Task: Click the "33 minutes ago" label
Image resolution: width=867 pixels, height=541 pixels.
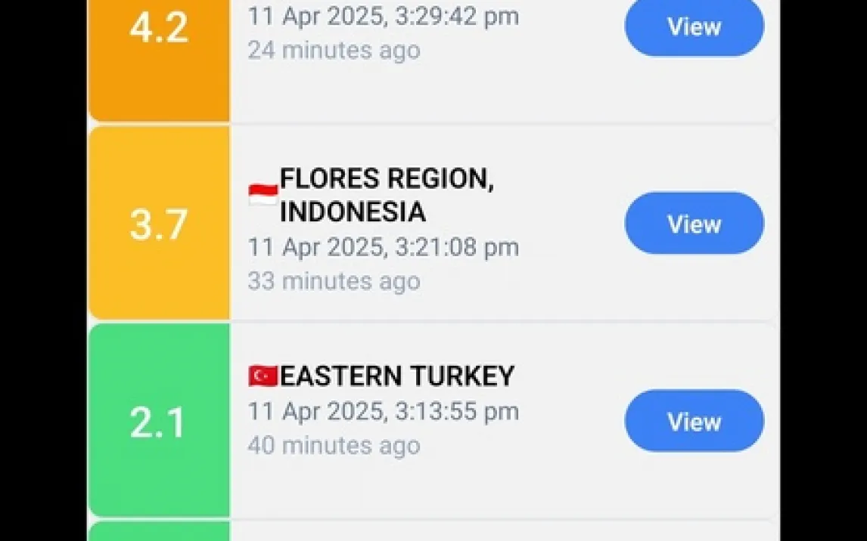Action: (x=334, y=281)
